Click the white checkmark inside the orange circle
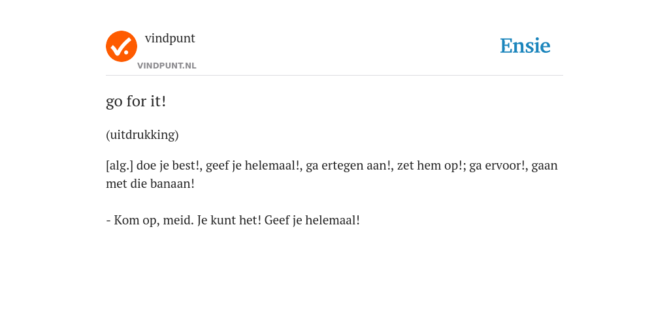 pos(121,48)
